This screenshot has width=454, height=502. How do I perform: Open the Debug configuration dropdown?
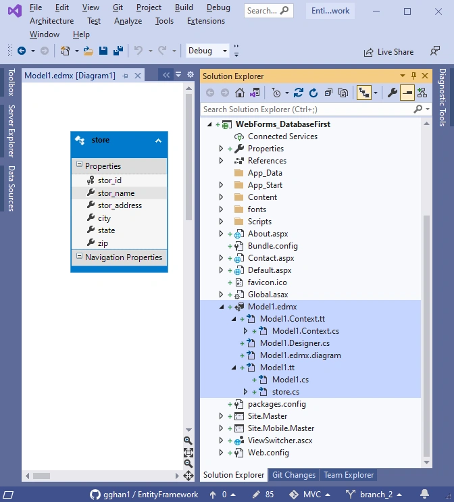(207, 51)
